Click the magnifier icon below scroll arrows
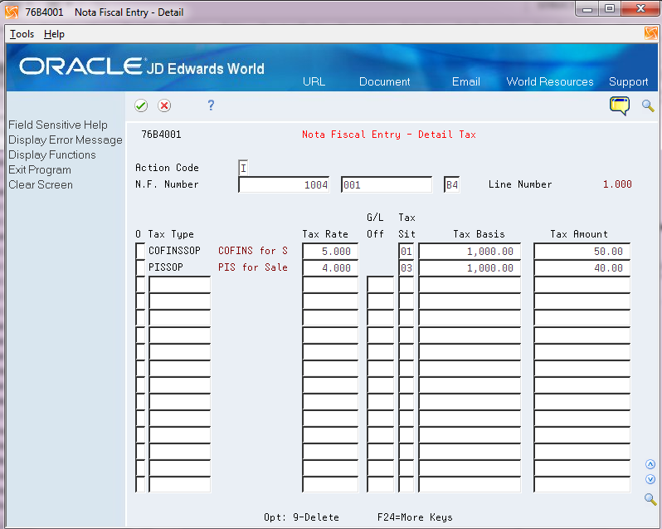The image size is (662, 529). pyautogui.click(x=650, y=499)
